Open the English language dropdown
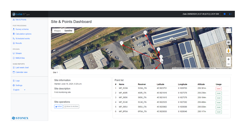The width and height of the screenshot is (246, 132). point(19,90)
